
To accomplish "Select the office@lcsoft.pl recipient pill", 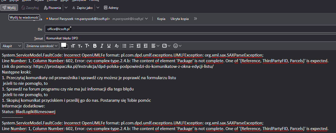I will pos(58,29).
